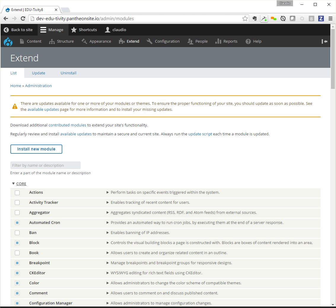Collapse the toolbar with the orientation toggle
336x308 pixels.
click(324, 41)
